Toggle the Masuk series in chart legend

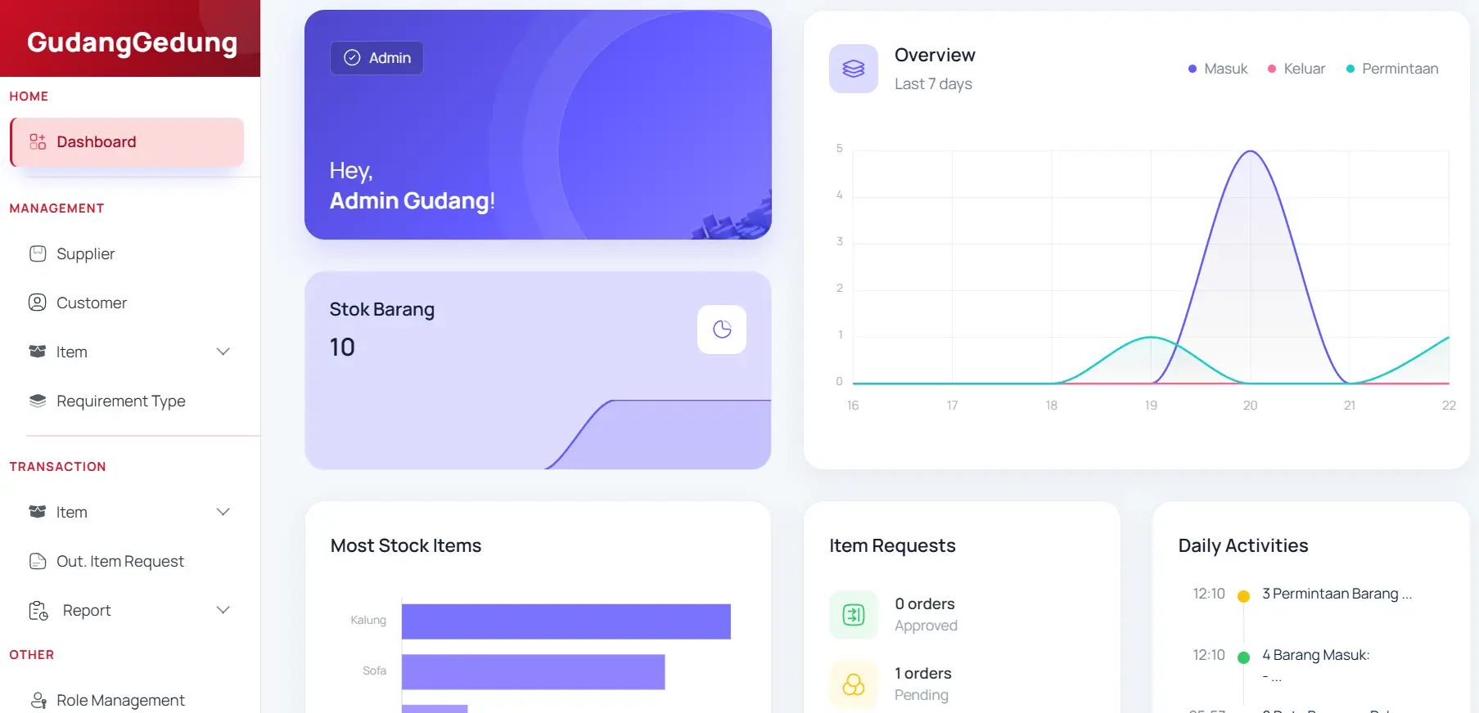[x=1218, y=69]
